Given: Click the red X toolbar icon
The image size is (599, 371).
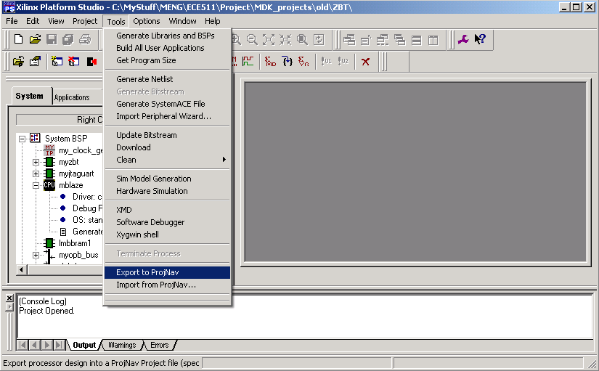Looking at the screenshot, I should click(x=365, y=62).
